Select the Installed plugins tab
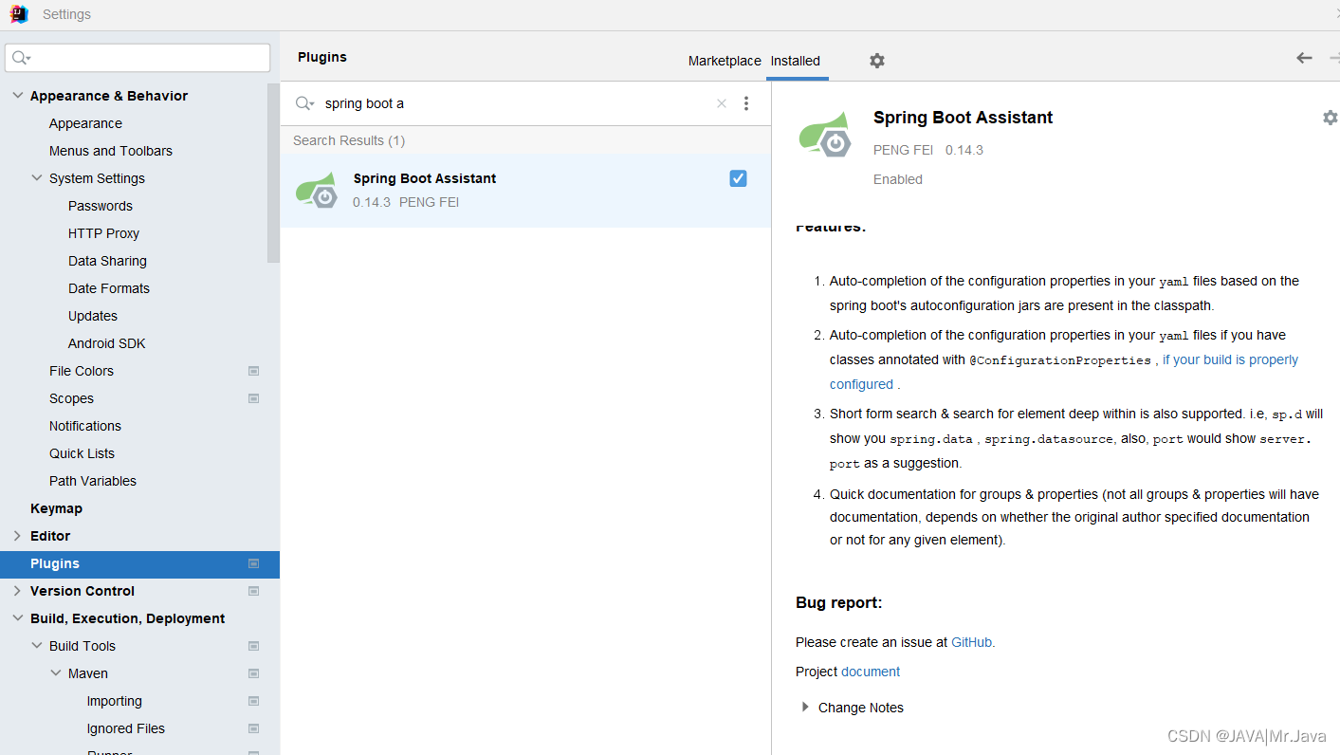This screenshot has height=755, width=1340. pyautogui.click(x=795, y=61)
